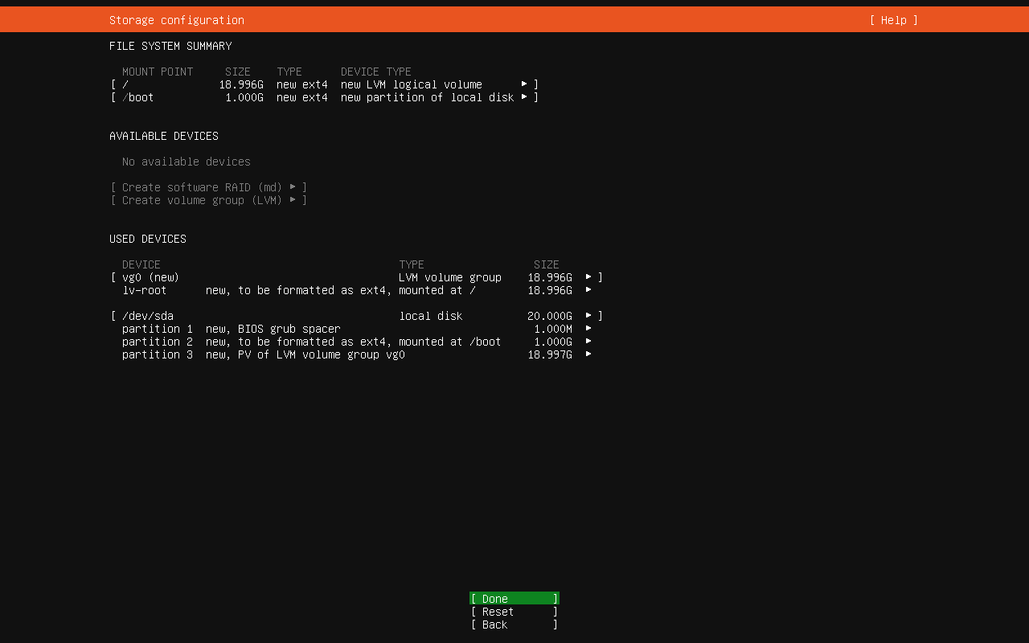Open the vg0 volume group arrow menu
Image resolution: width=1029 pixels, height=643 pixels.
tap(588, 276)
